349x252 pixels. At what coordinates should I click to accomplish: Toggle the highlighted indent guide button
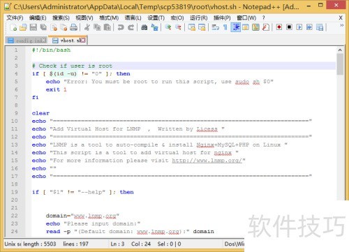(x=236, y=27)
